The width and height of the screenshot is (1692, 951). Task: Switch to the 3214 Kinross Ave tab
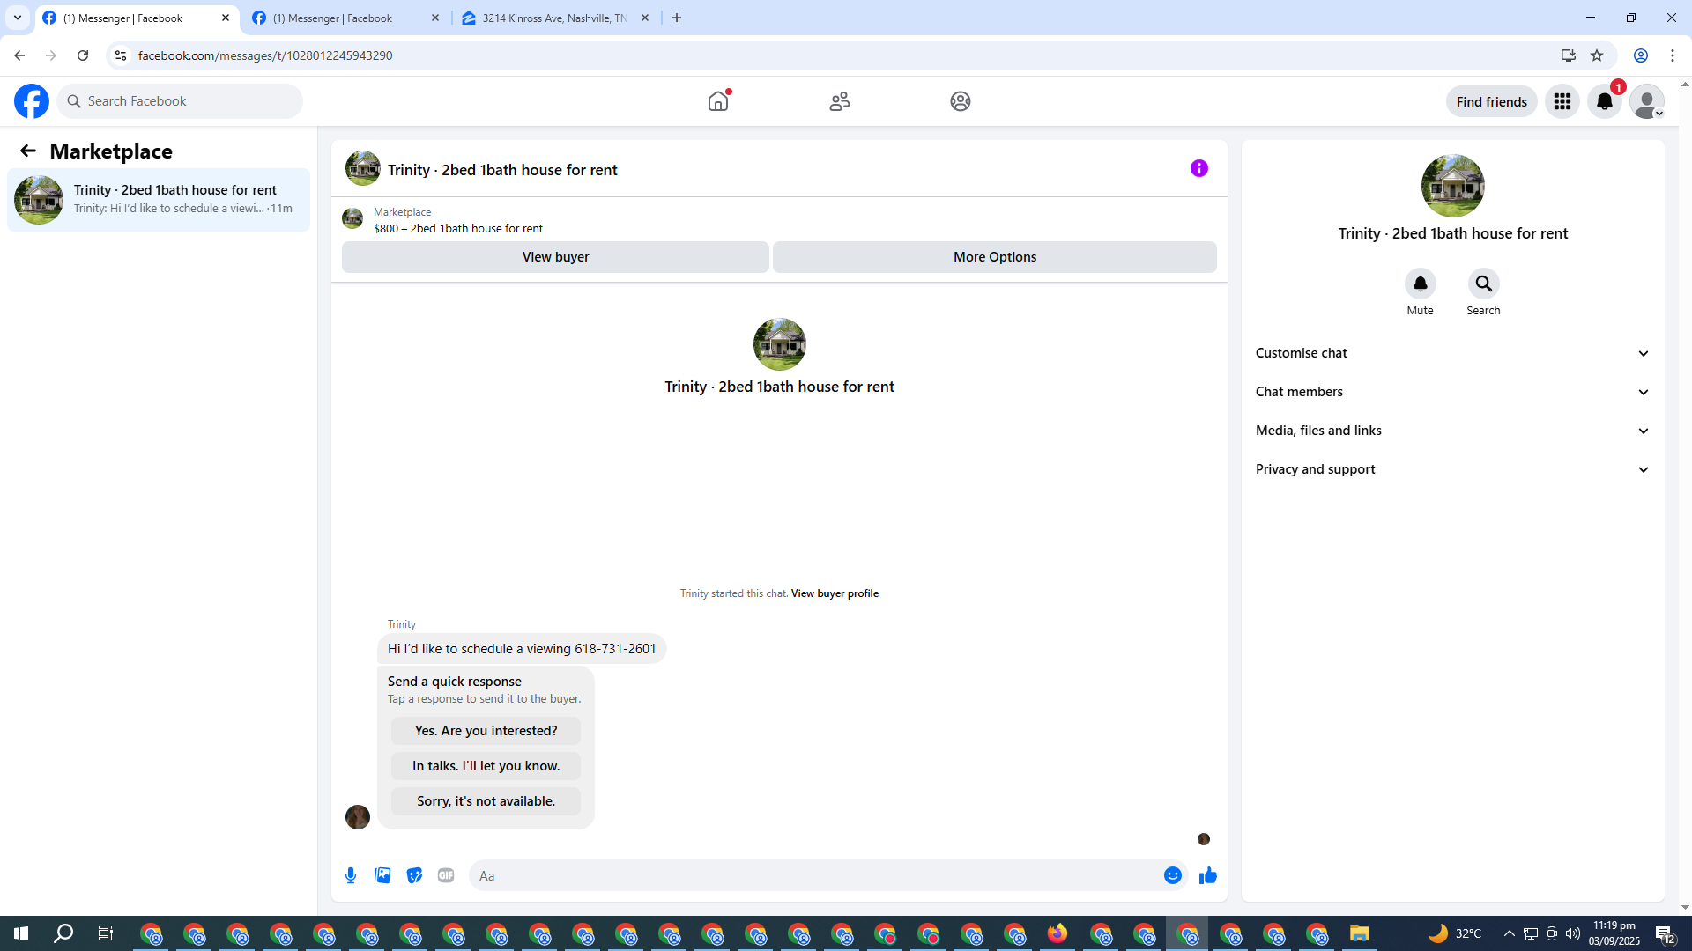pos(555,18)
